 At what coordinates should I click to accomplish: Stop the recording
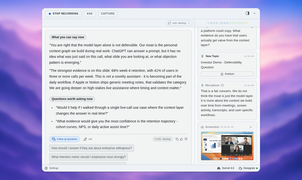coord(63,13)
